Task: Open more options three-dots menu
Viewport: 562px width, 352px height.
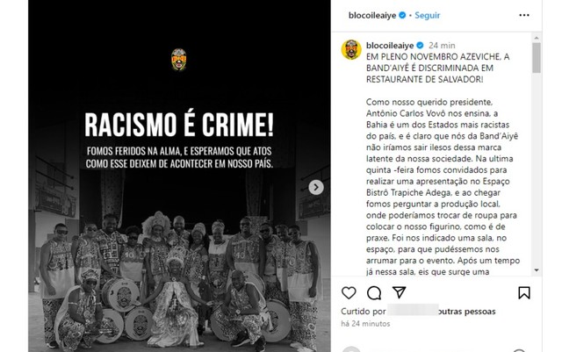Action: (x=524, y=15)
